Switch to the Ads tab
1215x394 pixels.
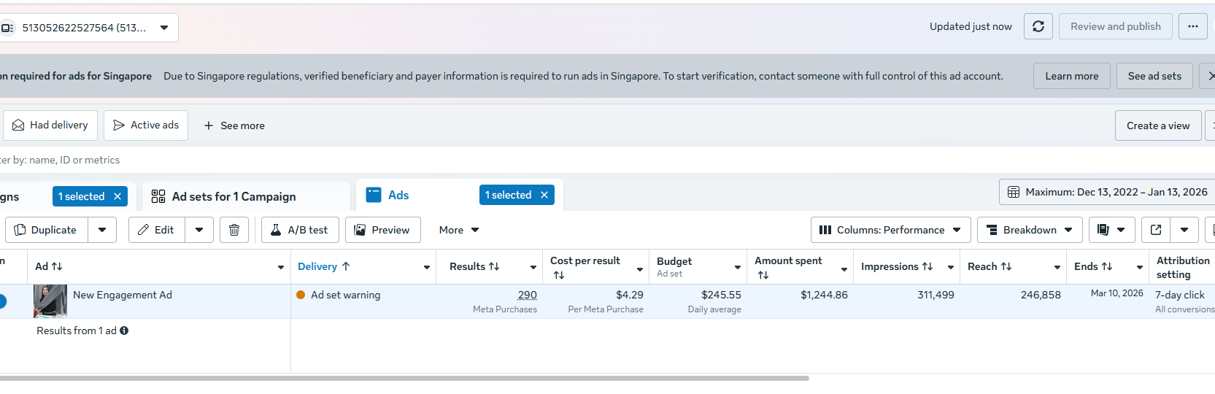(x=398, y=195)
